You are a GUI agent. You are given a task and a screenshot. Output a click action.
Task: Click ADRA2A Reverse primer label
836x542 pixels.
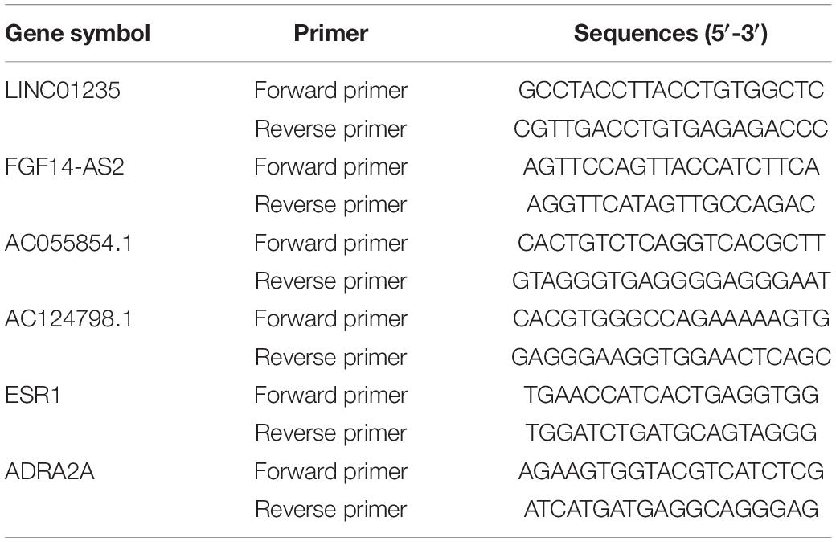coord(331,509)
